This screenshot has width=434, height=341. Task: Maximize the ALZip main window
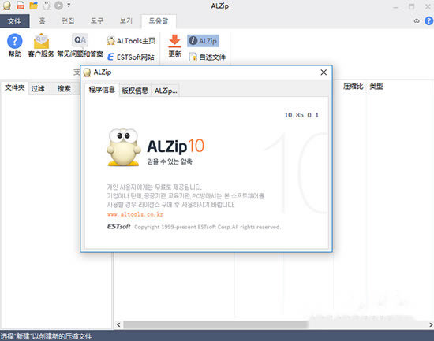[x=412, y=6]
